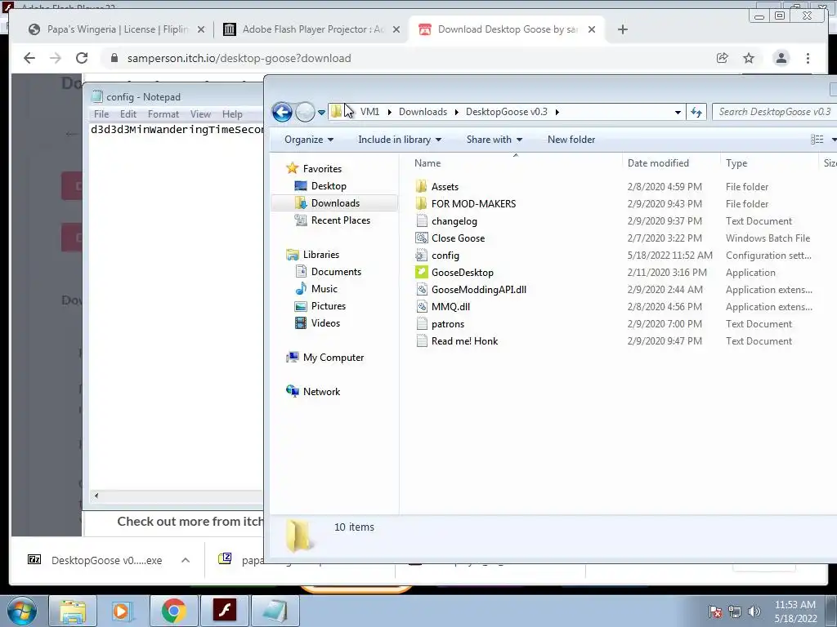This screenshot has width=837, height=627.
Task: Expand options for DesktopGoose exe download
Action: [186, 560]
